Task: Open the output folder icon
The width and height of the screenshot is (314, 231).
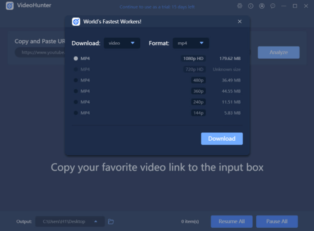Action: coord(111,221)
